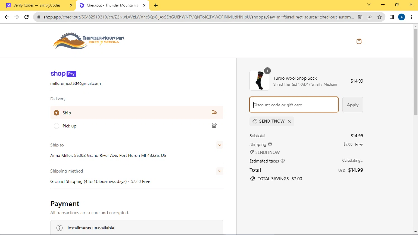
Task: Click the Apply discount button
Action: coord(353,105)
